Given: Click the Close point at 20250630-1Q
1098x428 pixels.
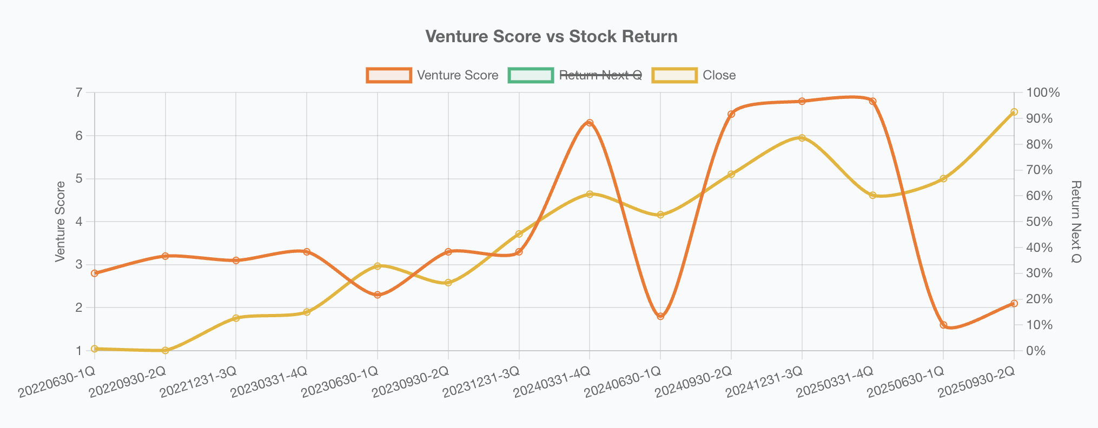Looking at the screenshot, I should [943, 178].
